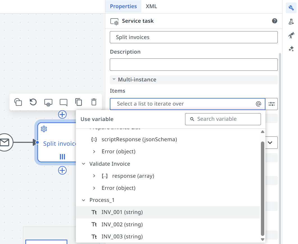
Task: Delete the task with trash icon
Action: pyautogui.click(x=94, y=102)
